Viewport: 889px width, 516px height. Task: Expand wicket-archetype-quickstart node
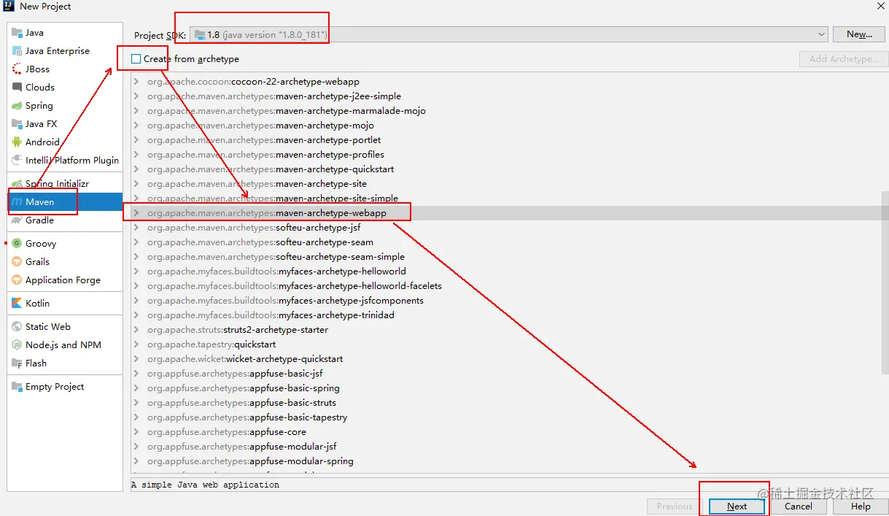pos(136,359)
